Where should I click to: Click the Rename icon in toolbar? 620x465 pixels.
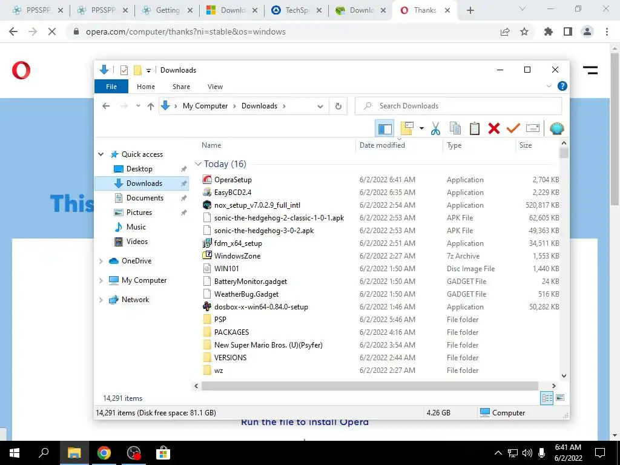pos(533,128)
